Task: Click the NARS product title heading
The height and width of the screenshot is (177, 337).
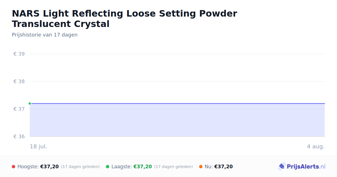Action: pos(124,19)
